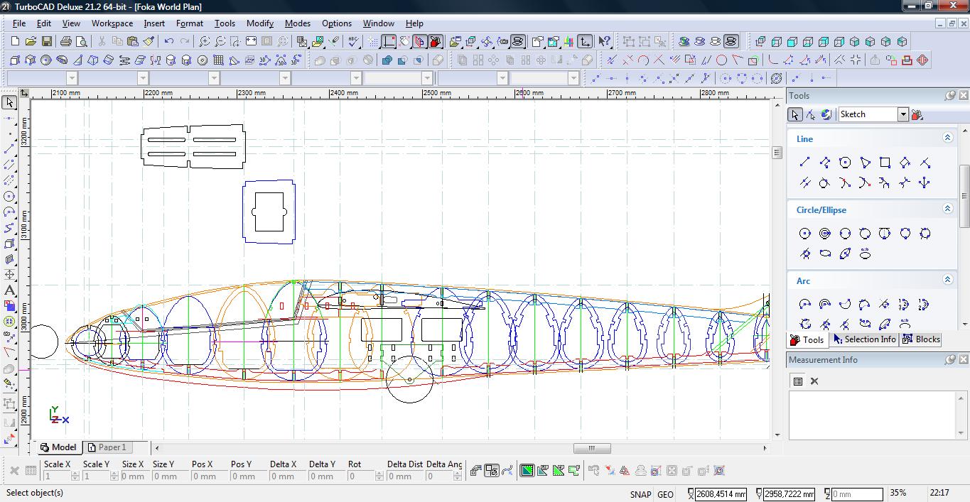Select the Rectangle tool in Line section
Viewport: 970px width, 502px height.
[885, 163]
